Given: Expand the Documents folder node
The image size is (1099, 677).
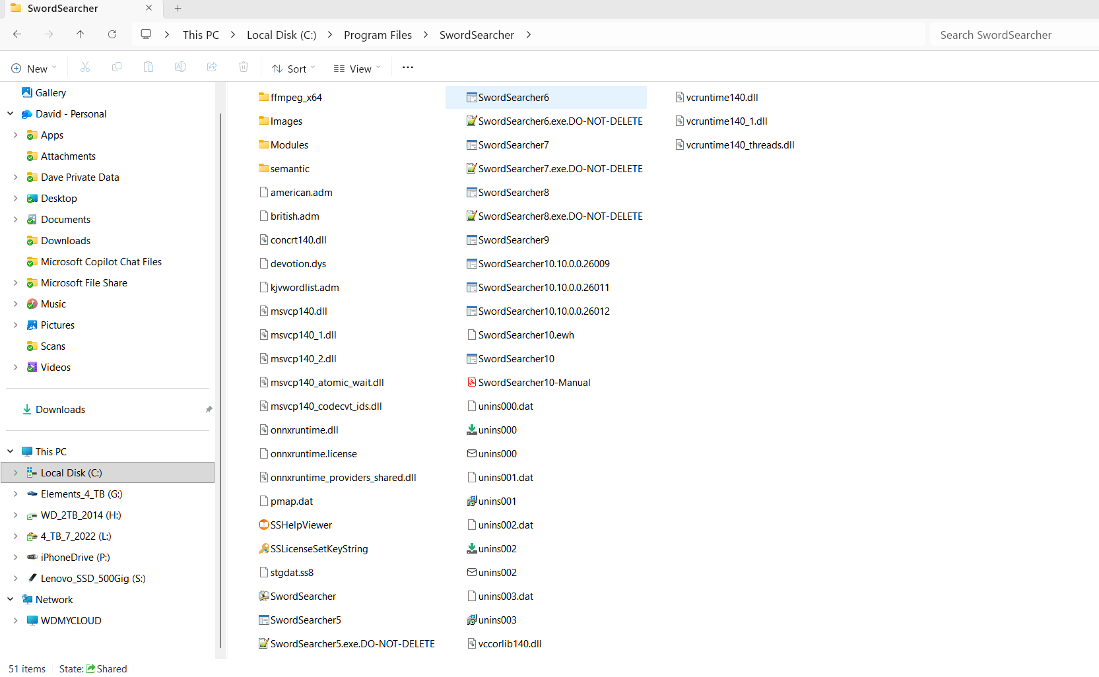Looking at the screenshot, I should (x=16, y=219).
